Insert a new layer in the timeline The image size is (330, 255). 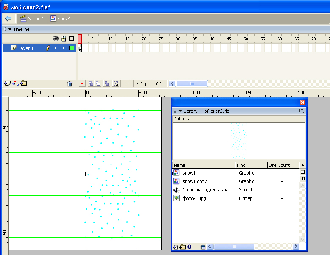(x=7, y=83)
